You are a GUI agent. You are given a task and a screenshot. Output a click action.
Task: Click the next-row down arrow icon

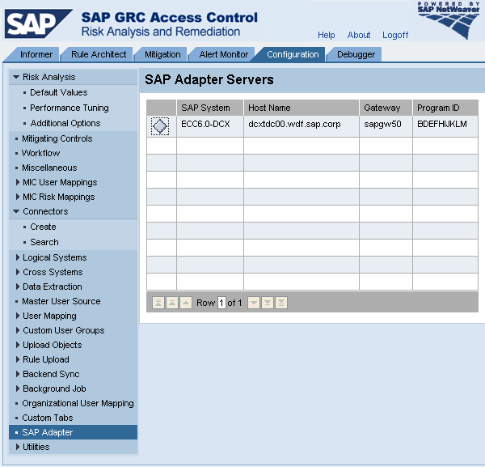[x=254, y=303]
